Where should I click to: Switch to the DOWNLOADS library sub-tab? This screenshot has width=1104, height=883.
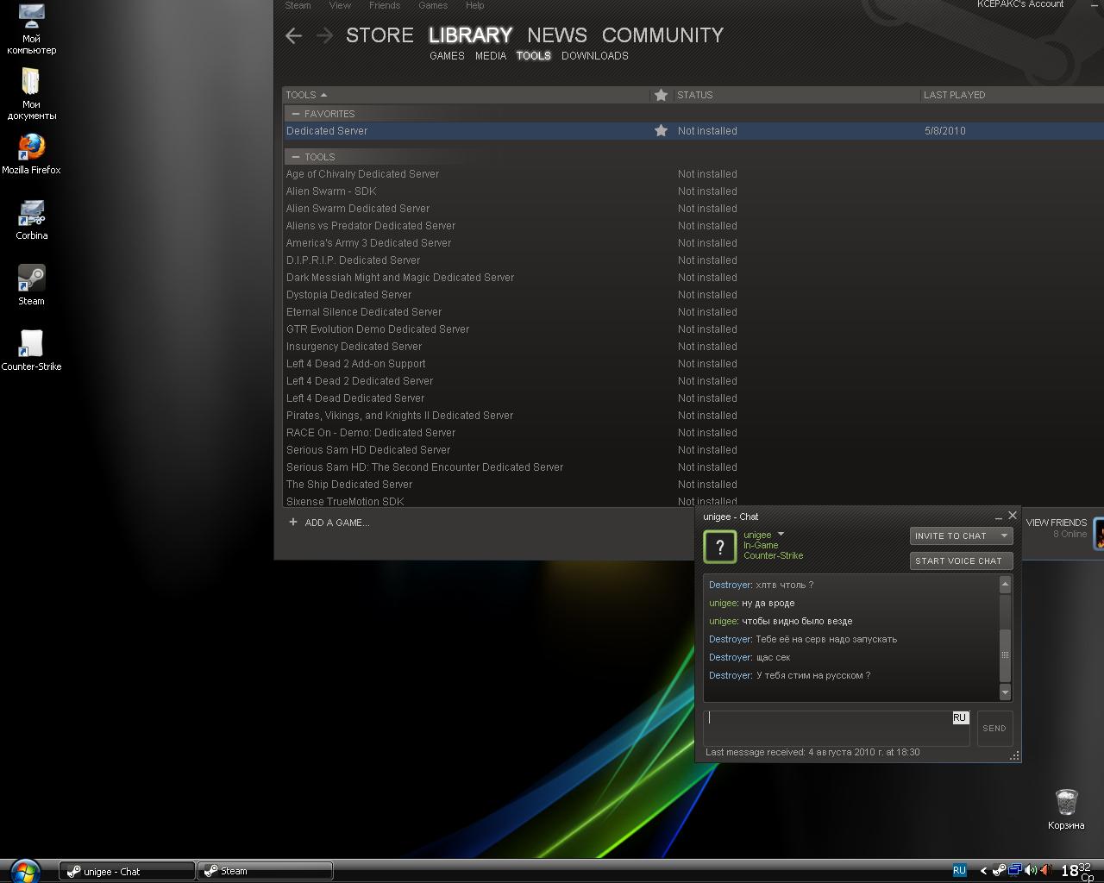(595, 56)
